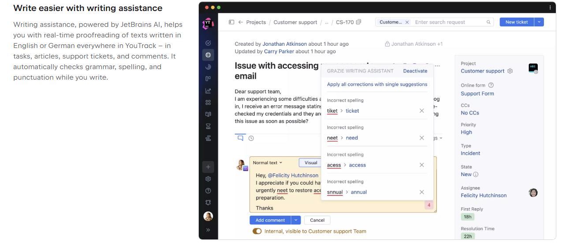Change the Incident type value

pos(470,153)
